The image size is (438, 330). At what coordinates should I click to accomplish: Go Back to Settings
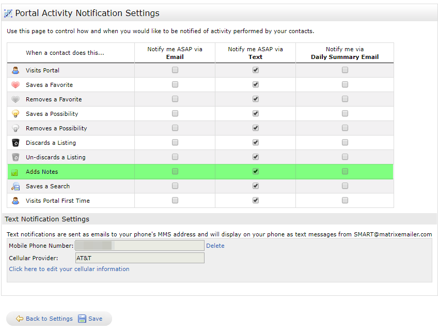(x=44, y=319)
